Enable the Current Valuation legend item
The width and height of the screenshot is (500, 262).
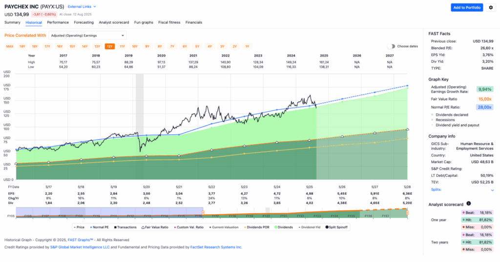pyautogui.click(x=224, y=227)
